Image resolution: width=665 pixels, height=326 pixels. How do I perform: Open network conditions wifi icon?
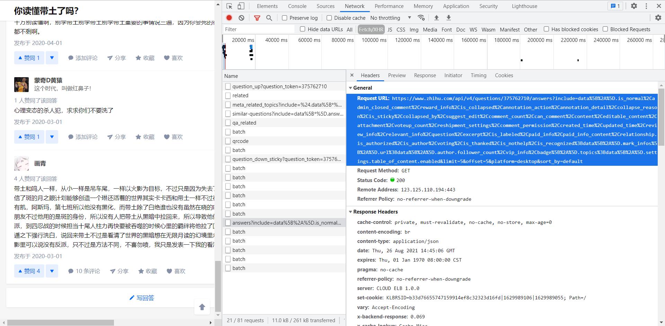pyautogui.click(x=421, y=18)
